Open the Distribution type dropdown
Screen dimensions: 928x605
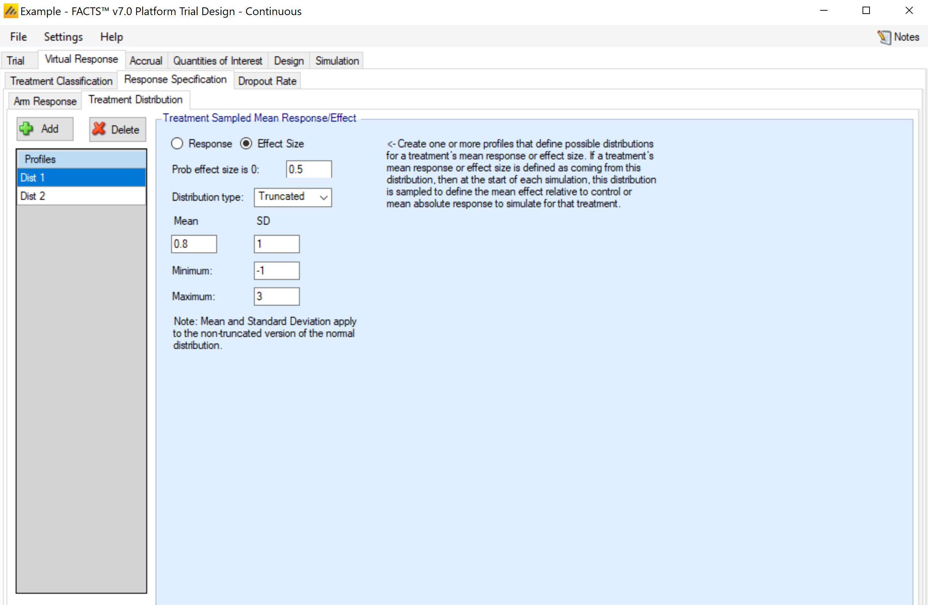(x=293, y=197)
